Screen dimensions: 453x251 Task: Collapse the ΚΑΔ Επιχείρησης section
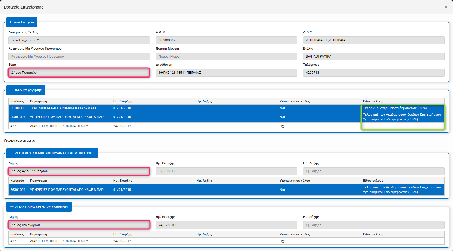(x=26, y=90)
